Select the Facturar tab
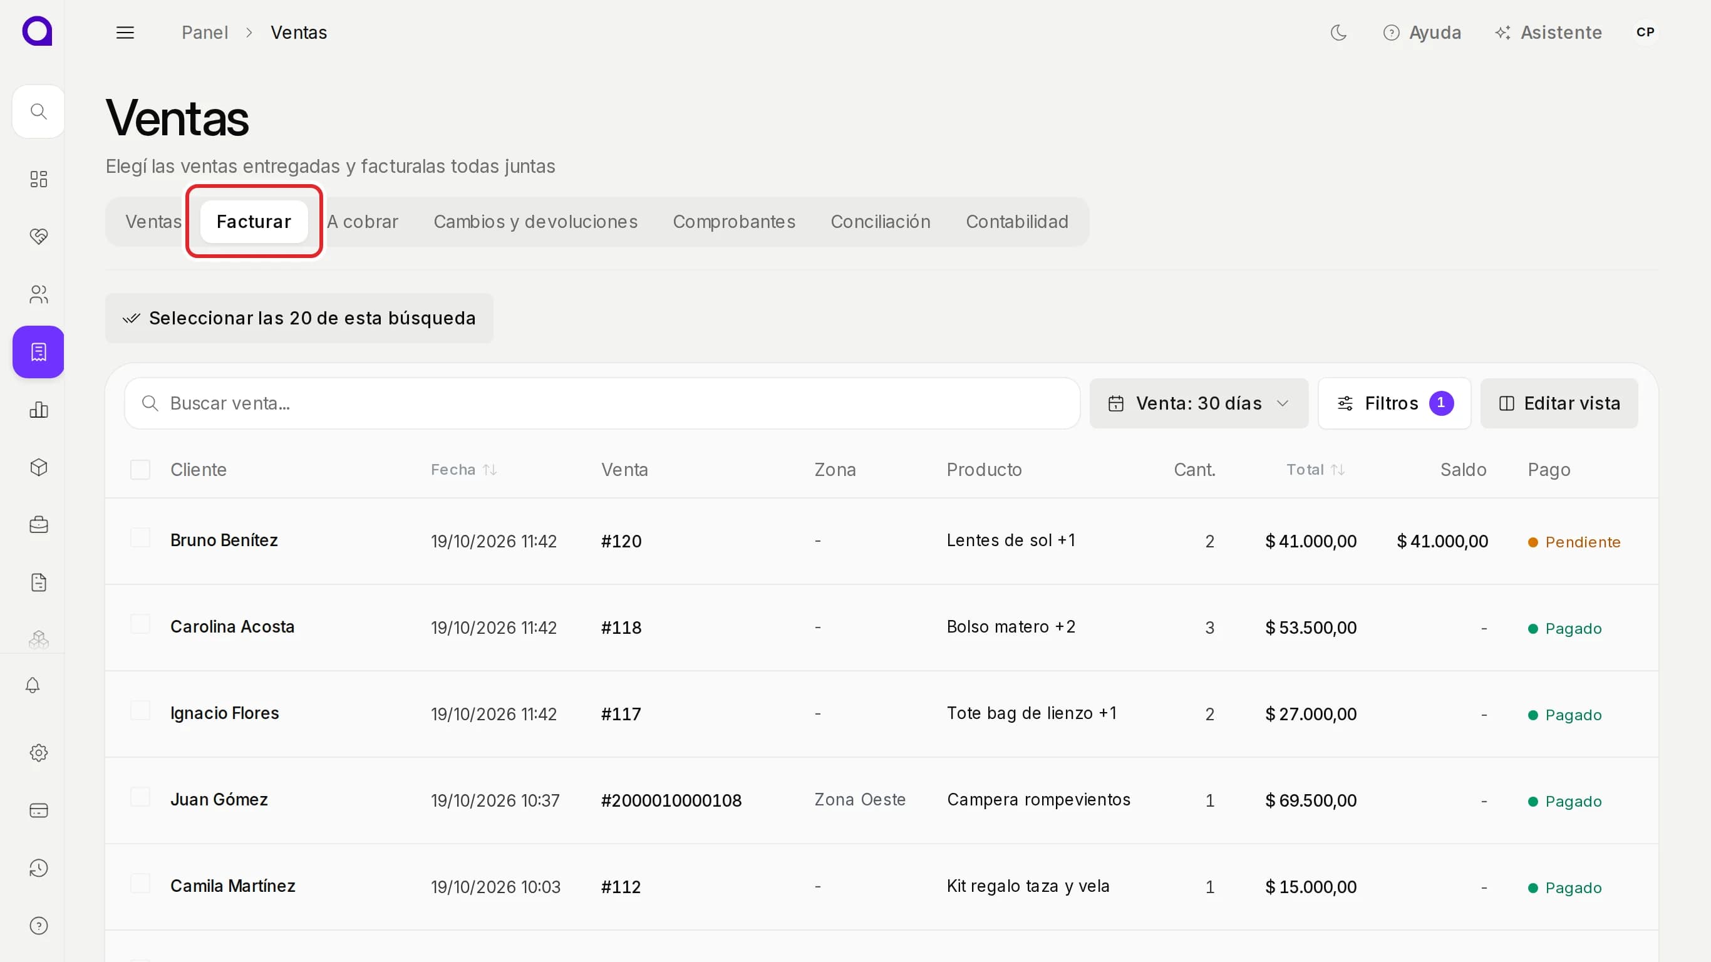 point(254,222)
